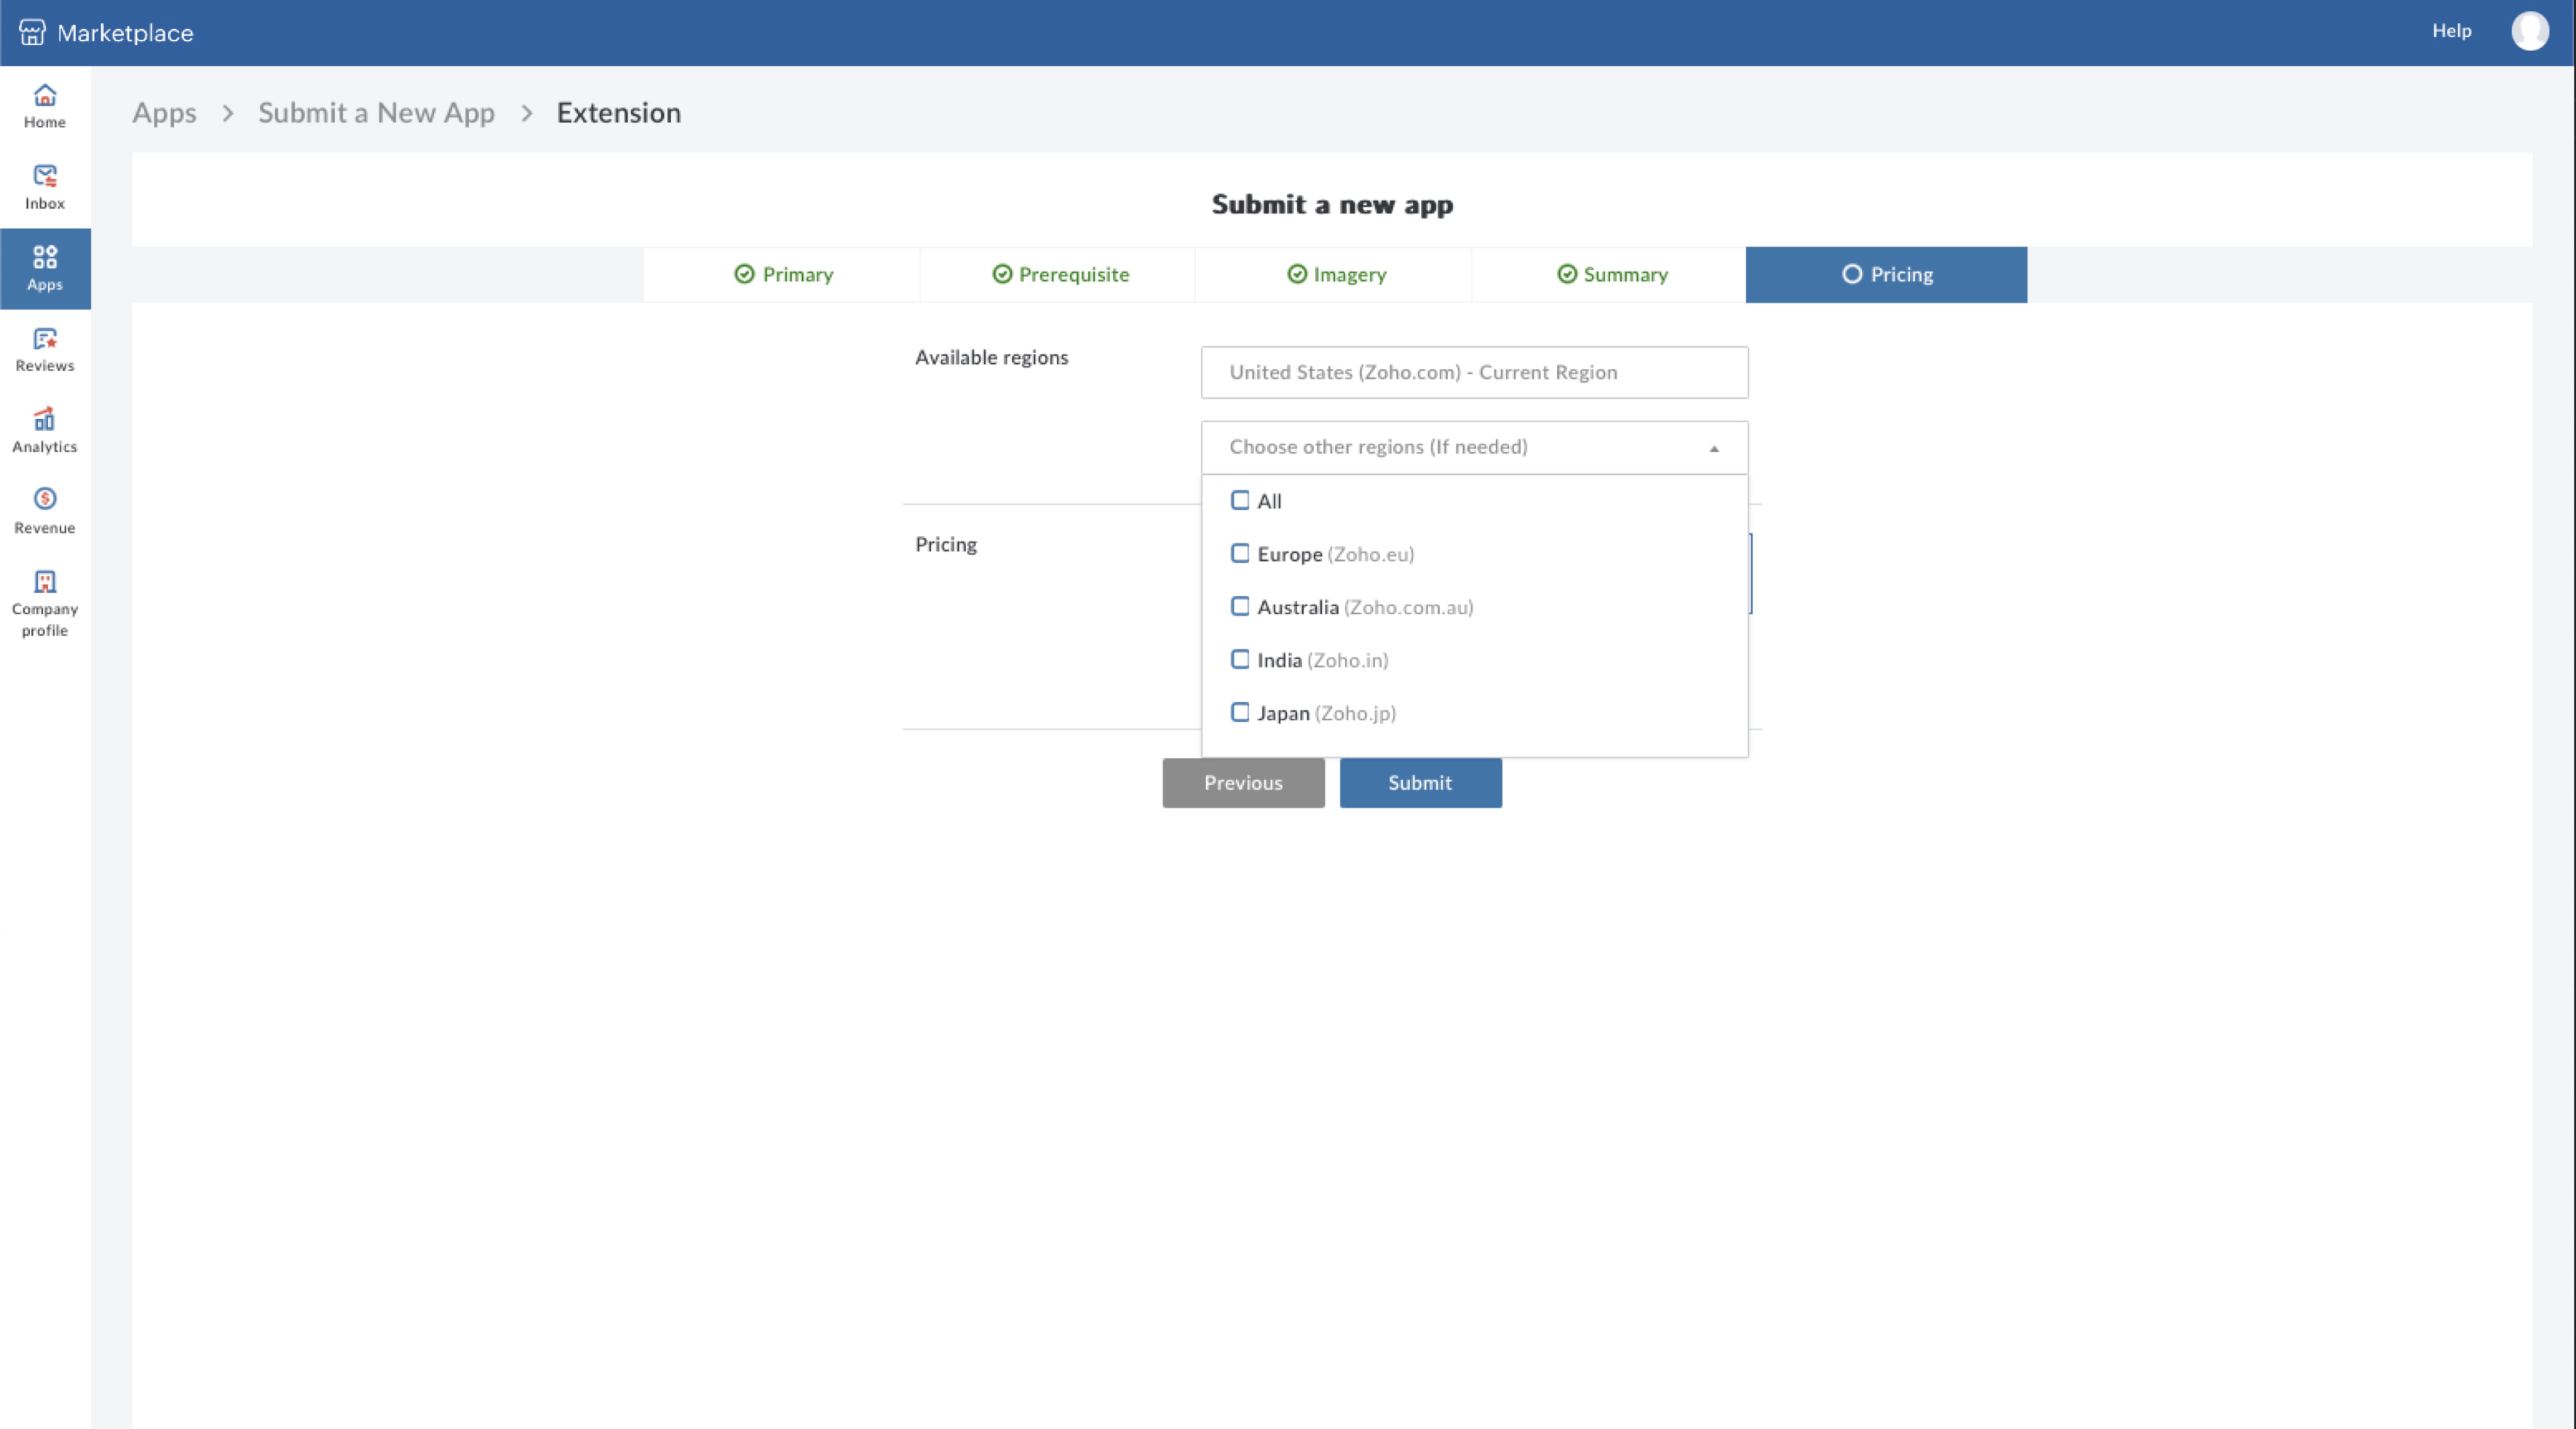Image resolution: width=2576 pixels, height=1429 pixels.
Task: Click the Previous button
Action: pyautogui.click(x=1243, y=782)
